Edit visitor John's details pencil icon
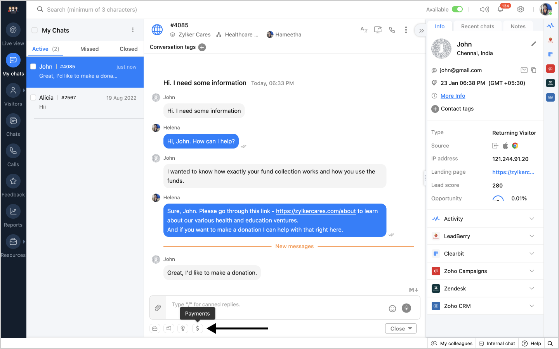Image resolution: width=559 pixels, height=349 pixels. (x=534, y=44)
